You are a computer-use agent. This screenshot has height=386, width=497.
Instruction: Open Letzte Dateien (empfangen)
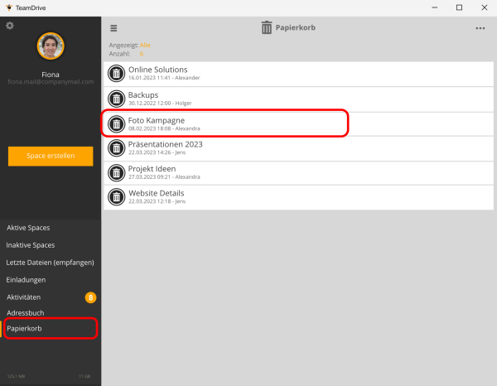click(50, 262)
